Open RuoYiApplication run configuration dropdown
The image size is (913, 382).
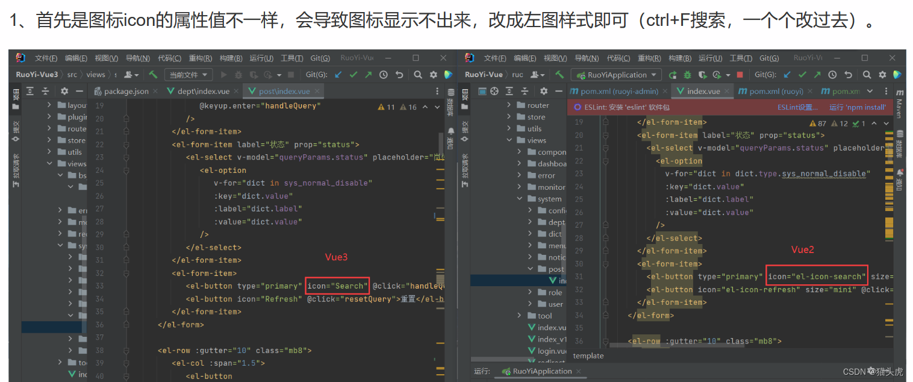click(x=617, y=75)
